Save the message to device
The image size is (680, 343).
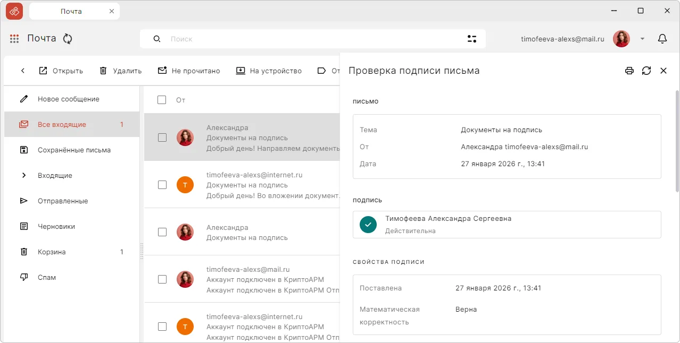[241, 70]
